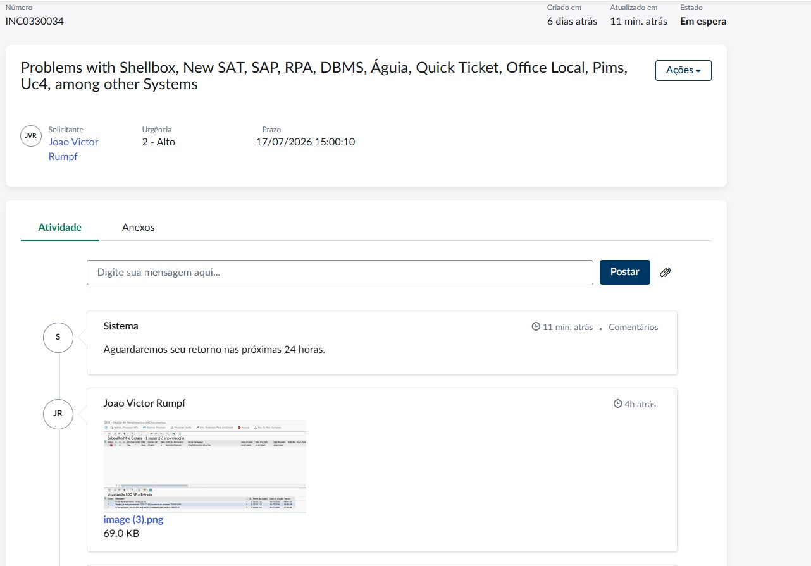Select the incident number INC0330034
811x566 pixels.
pos(35,21)
